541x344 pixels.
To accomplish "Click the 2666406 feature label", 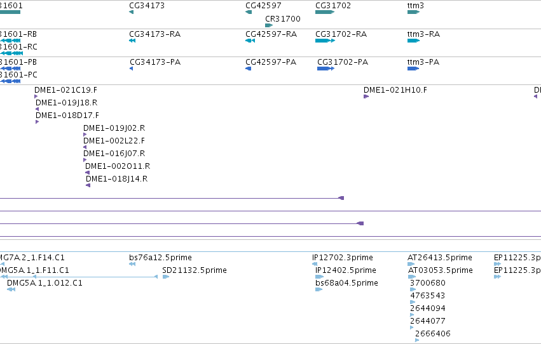I will click(433, 334).
